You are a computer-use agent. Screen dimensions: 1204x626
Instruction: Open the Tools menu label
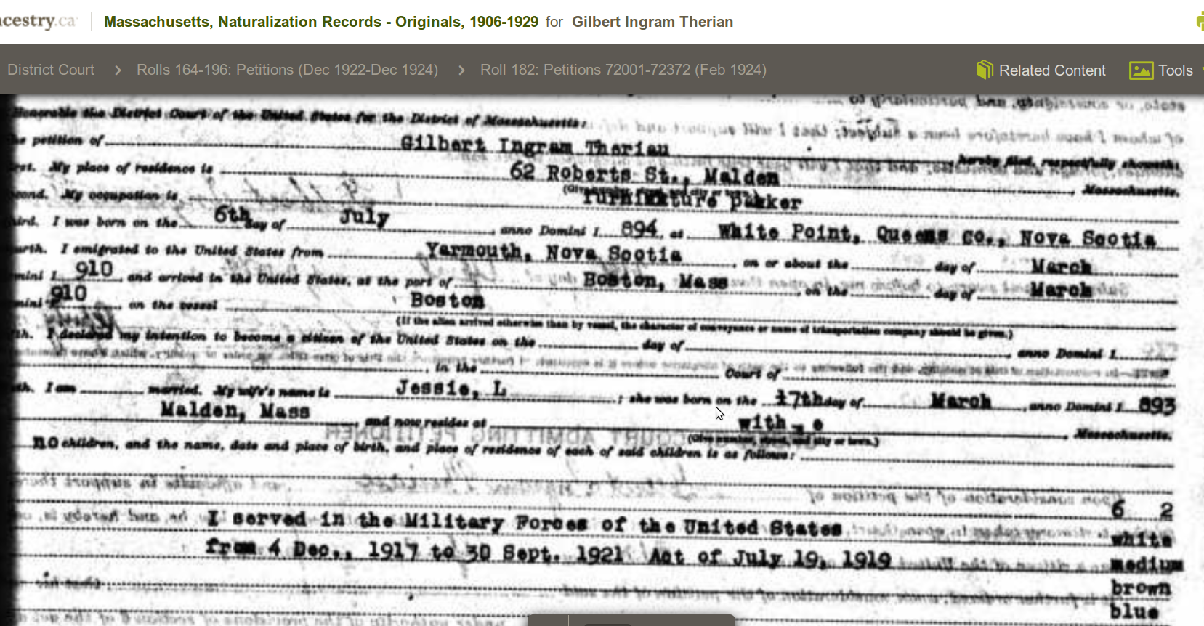click(x=1175, y=70)
